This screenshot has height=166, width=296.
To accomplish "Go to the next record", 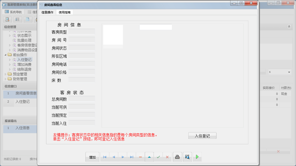I will (x=123, y=157).
